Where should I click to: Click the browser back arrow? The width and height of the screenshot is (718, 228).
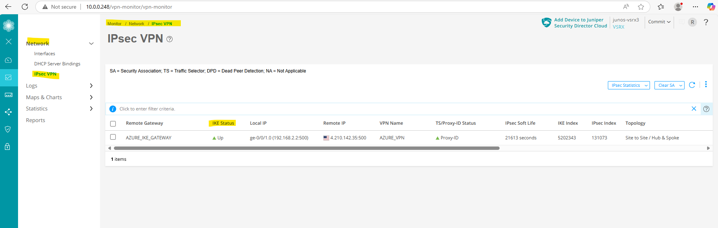[x=8, y=7]
